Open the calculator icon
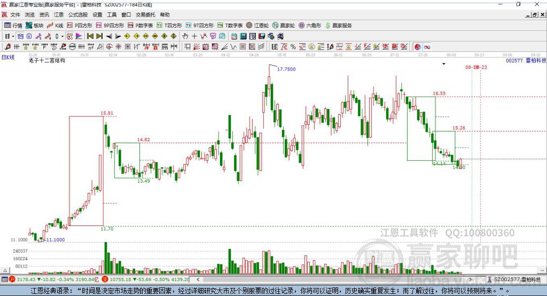 pos(243,36)
